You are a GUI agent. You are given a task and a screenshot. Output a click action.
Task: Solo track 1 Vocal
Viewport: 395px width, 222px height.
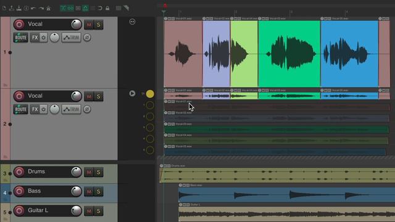pyautogui.click(x=99, y=25)
